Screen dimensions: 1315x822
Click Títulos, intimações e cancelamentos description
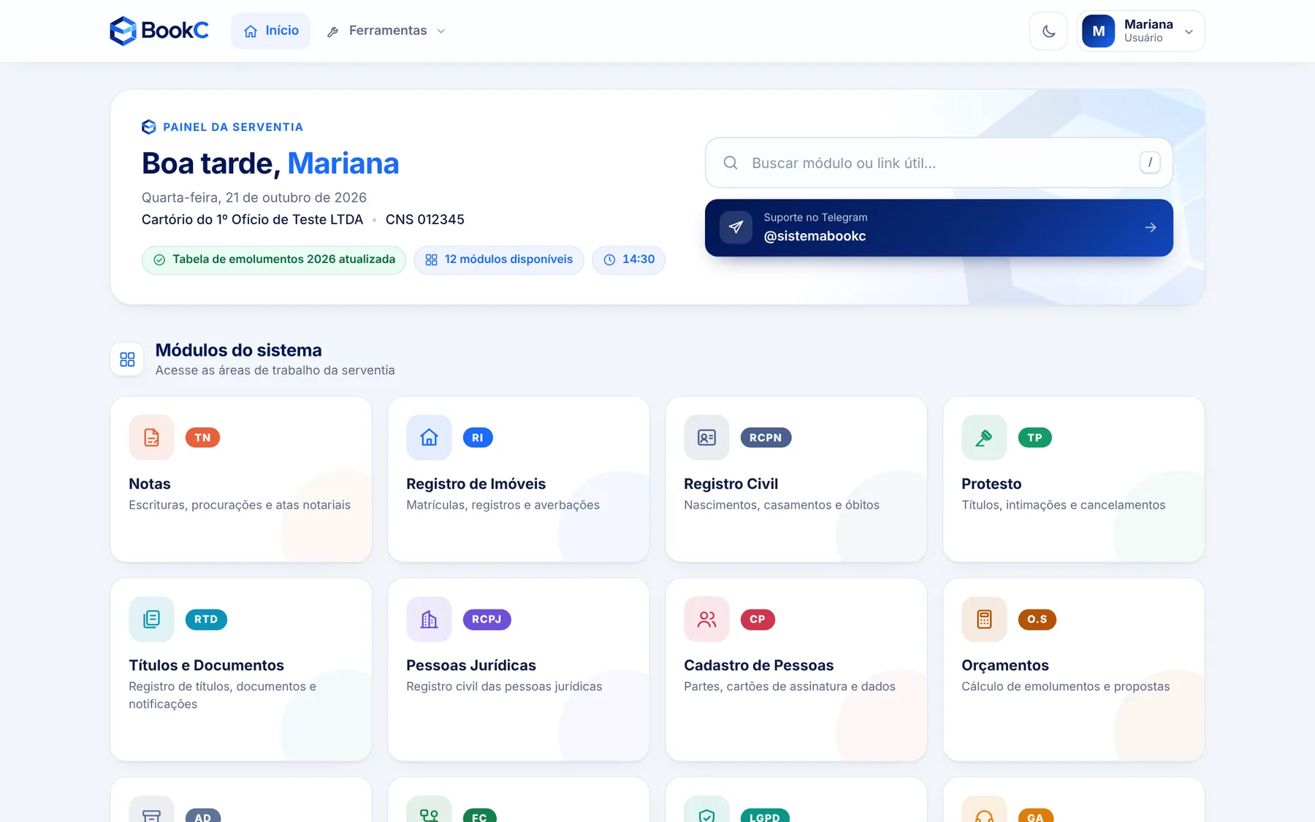[1064, 505]
